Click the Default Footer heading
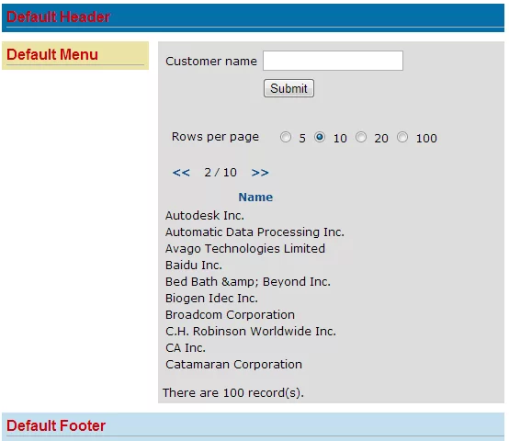 click(x=56, y=425)
